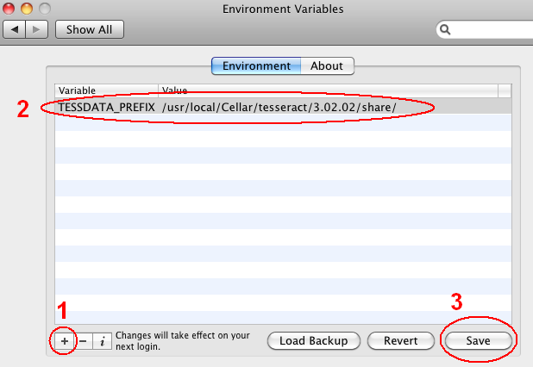Select the TESSDATA_PREFIX variable name cell

click(107, 108)
